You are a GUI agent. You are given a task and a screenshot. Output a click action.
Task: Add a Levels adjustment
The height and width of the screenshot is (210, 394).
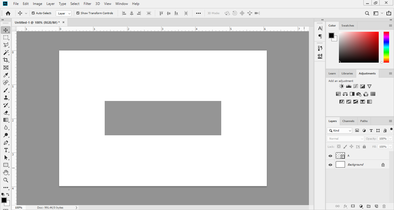click(x=349, y=86)
